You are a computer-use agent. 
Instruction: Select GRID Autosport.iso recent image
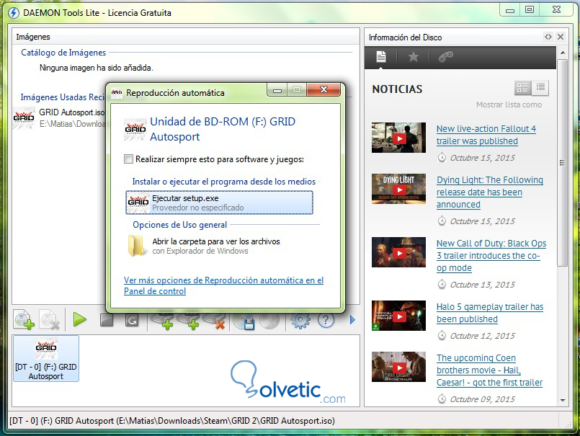coord(59,117)
